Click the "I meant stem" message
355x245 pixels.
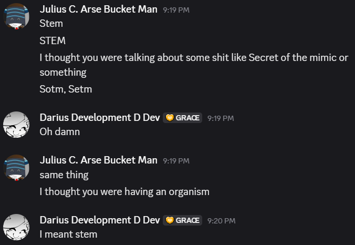(x=68, y=234)
